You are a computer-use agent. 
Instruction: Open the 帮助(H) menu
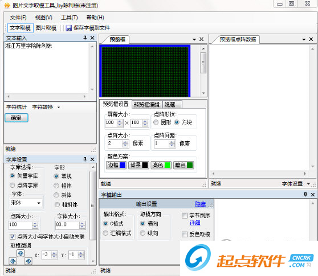pos(95,18)
